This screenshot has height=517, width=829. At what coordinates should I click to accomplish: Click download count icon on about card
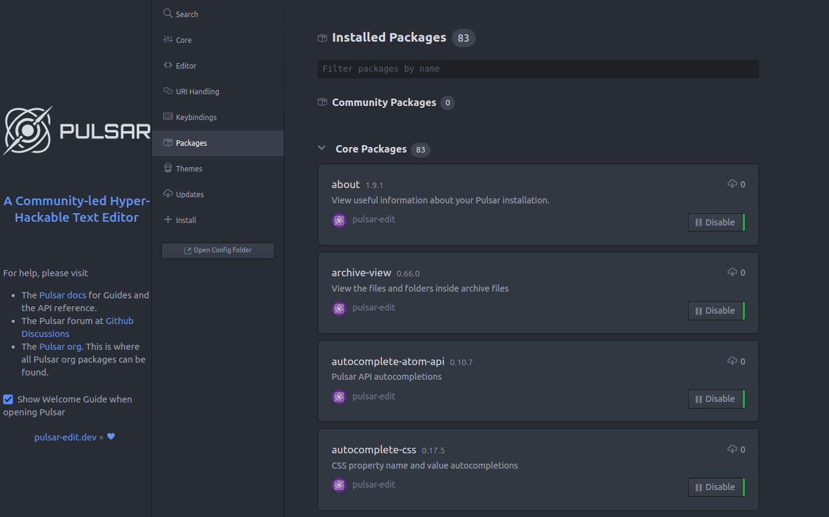click(732, 184)
